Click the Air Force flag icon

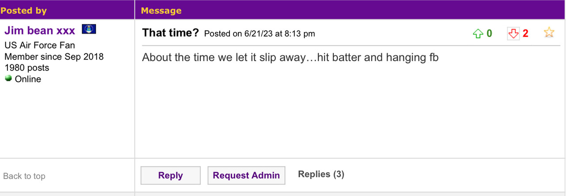click(89, 30)
